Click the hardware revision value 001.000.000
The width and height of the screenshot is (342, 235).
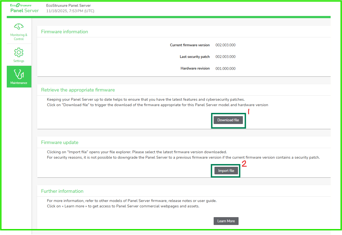pyautogui.click(x=226, y=69)
